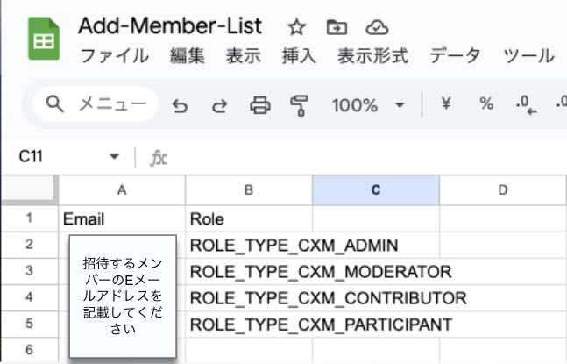Open the 編集 menu
The width and height of the screenshot is (567, 364).
[x=187, y=56]
